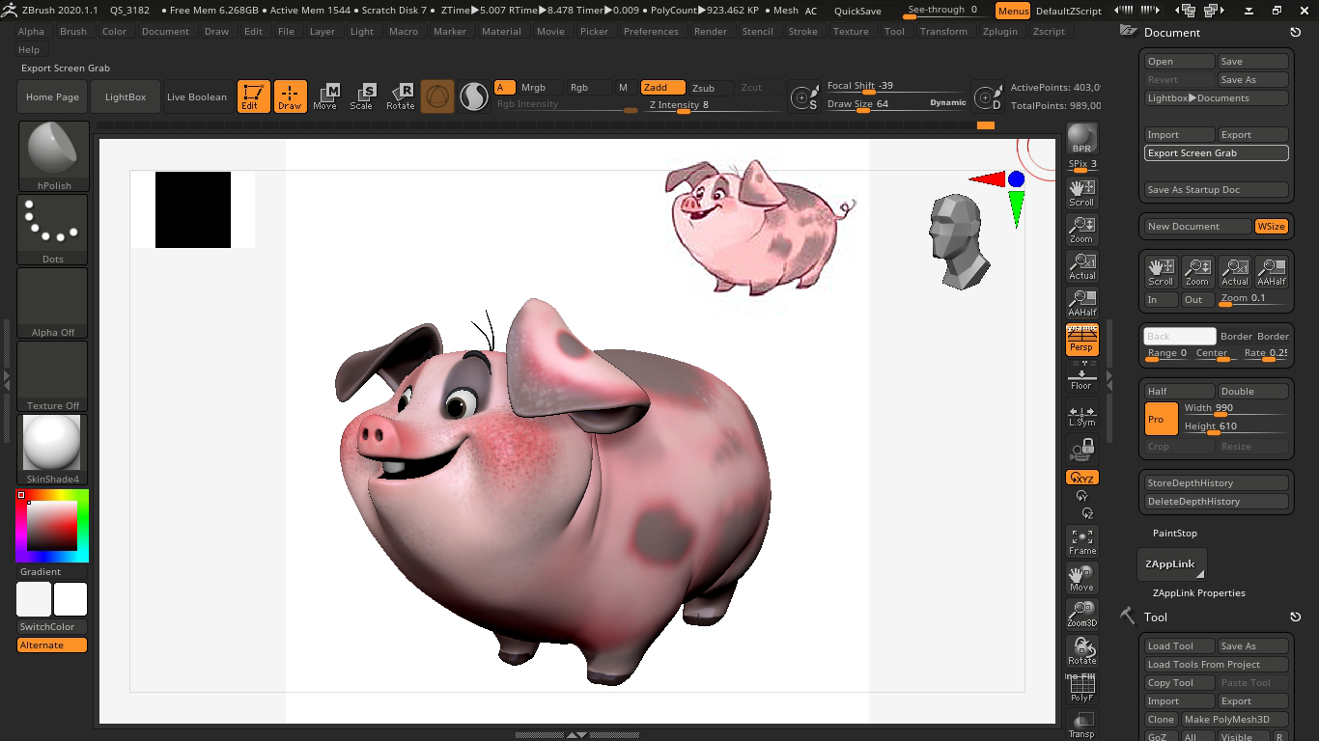Open the Zplugin menu
Image resolution: width=1319 pixels, height=741 pixels.
(999, 31)
